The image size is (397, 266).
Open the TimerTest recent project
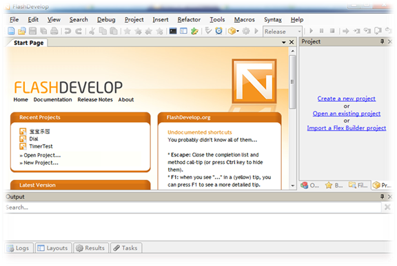click(41, 146)
